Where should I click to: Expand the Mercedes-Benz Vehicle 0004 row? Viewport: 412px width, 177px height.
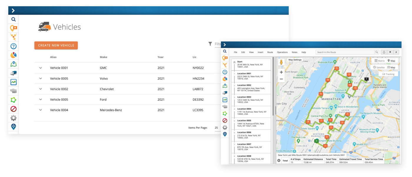point(41,110)
